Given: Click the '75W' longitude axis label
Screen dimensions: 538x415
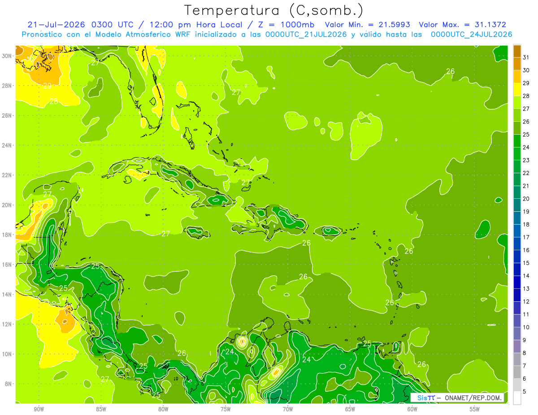Looking at the screenshot, I should (226, 409).
